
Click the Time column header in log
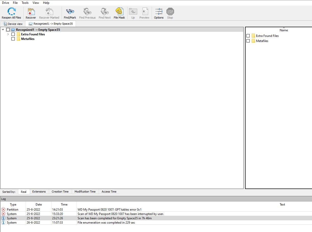pyautogui.click(x=64, y=205)
